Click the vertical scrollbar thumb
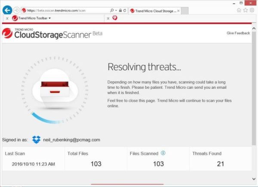This screenshot has height=187, width=258. 254,88
